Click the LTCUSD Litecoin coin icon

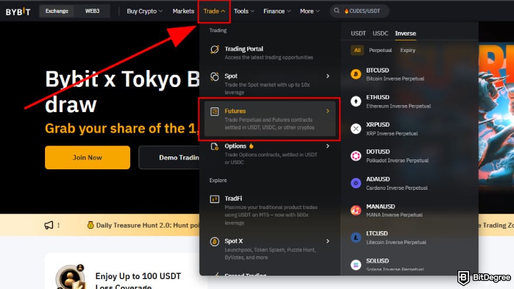356,237
